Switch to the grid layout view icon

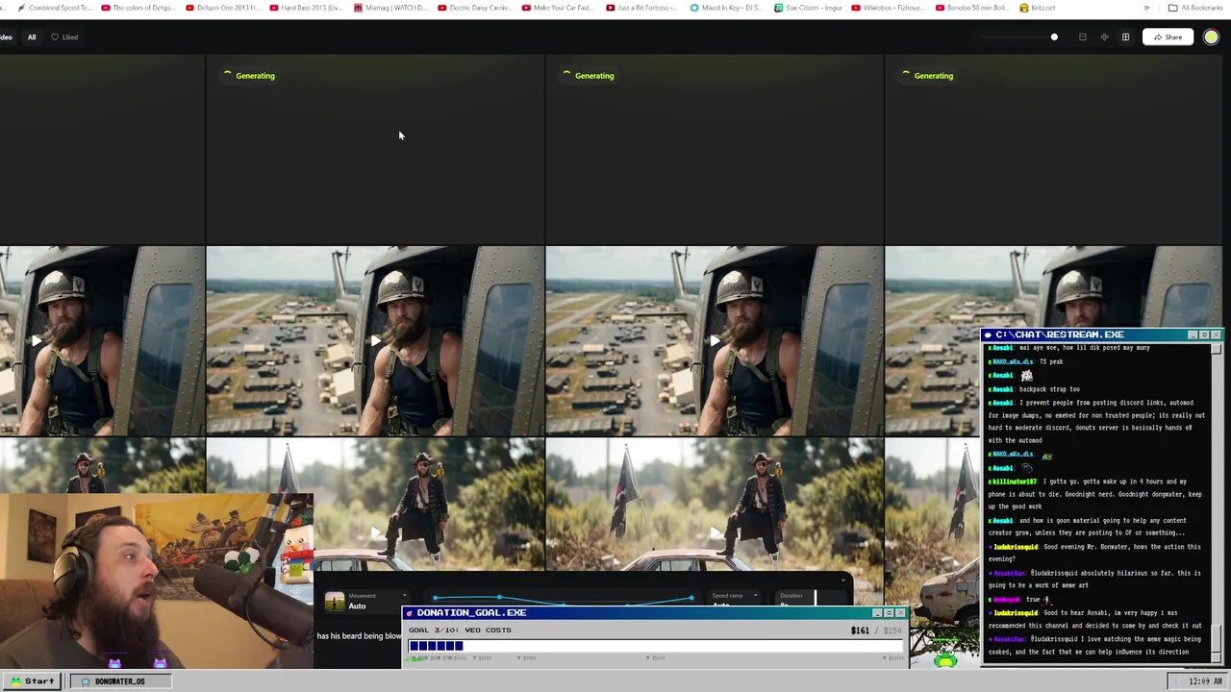(x=1125, y=37)
